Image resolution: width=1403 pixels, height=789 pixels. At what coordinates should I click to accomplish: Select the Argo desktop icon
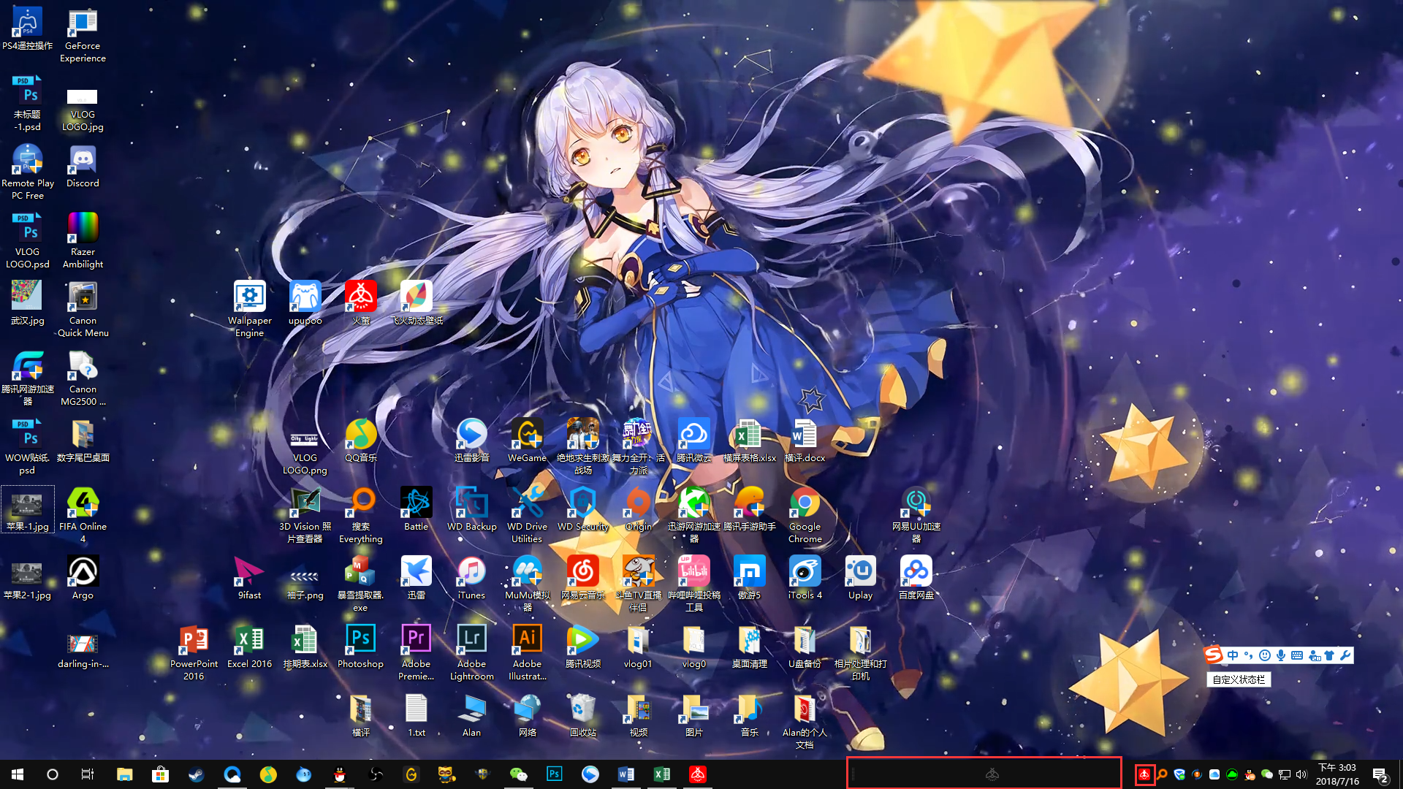[83, 578]
